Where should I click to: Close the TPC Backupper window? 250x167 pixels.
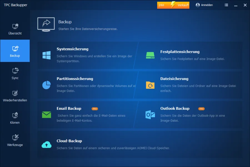pyautogui.click(x=245, y=5)
